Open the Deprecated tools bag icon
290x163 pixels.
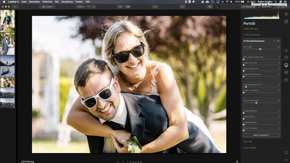coord(286,80)
